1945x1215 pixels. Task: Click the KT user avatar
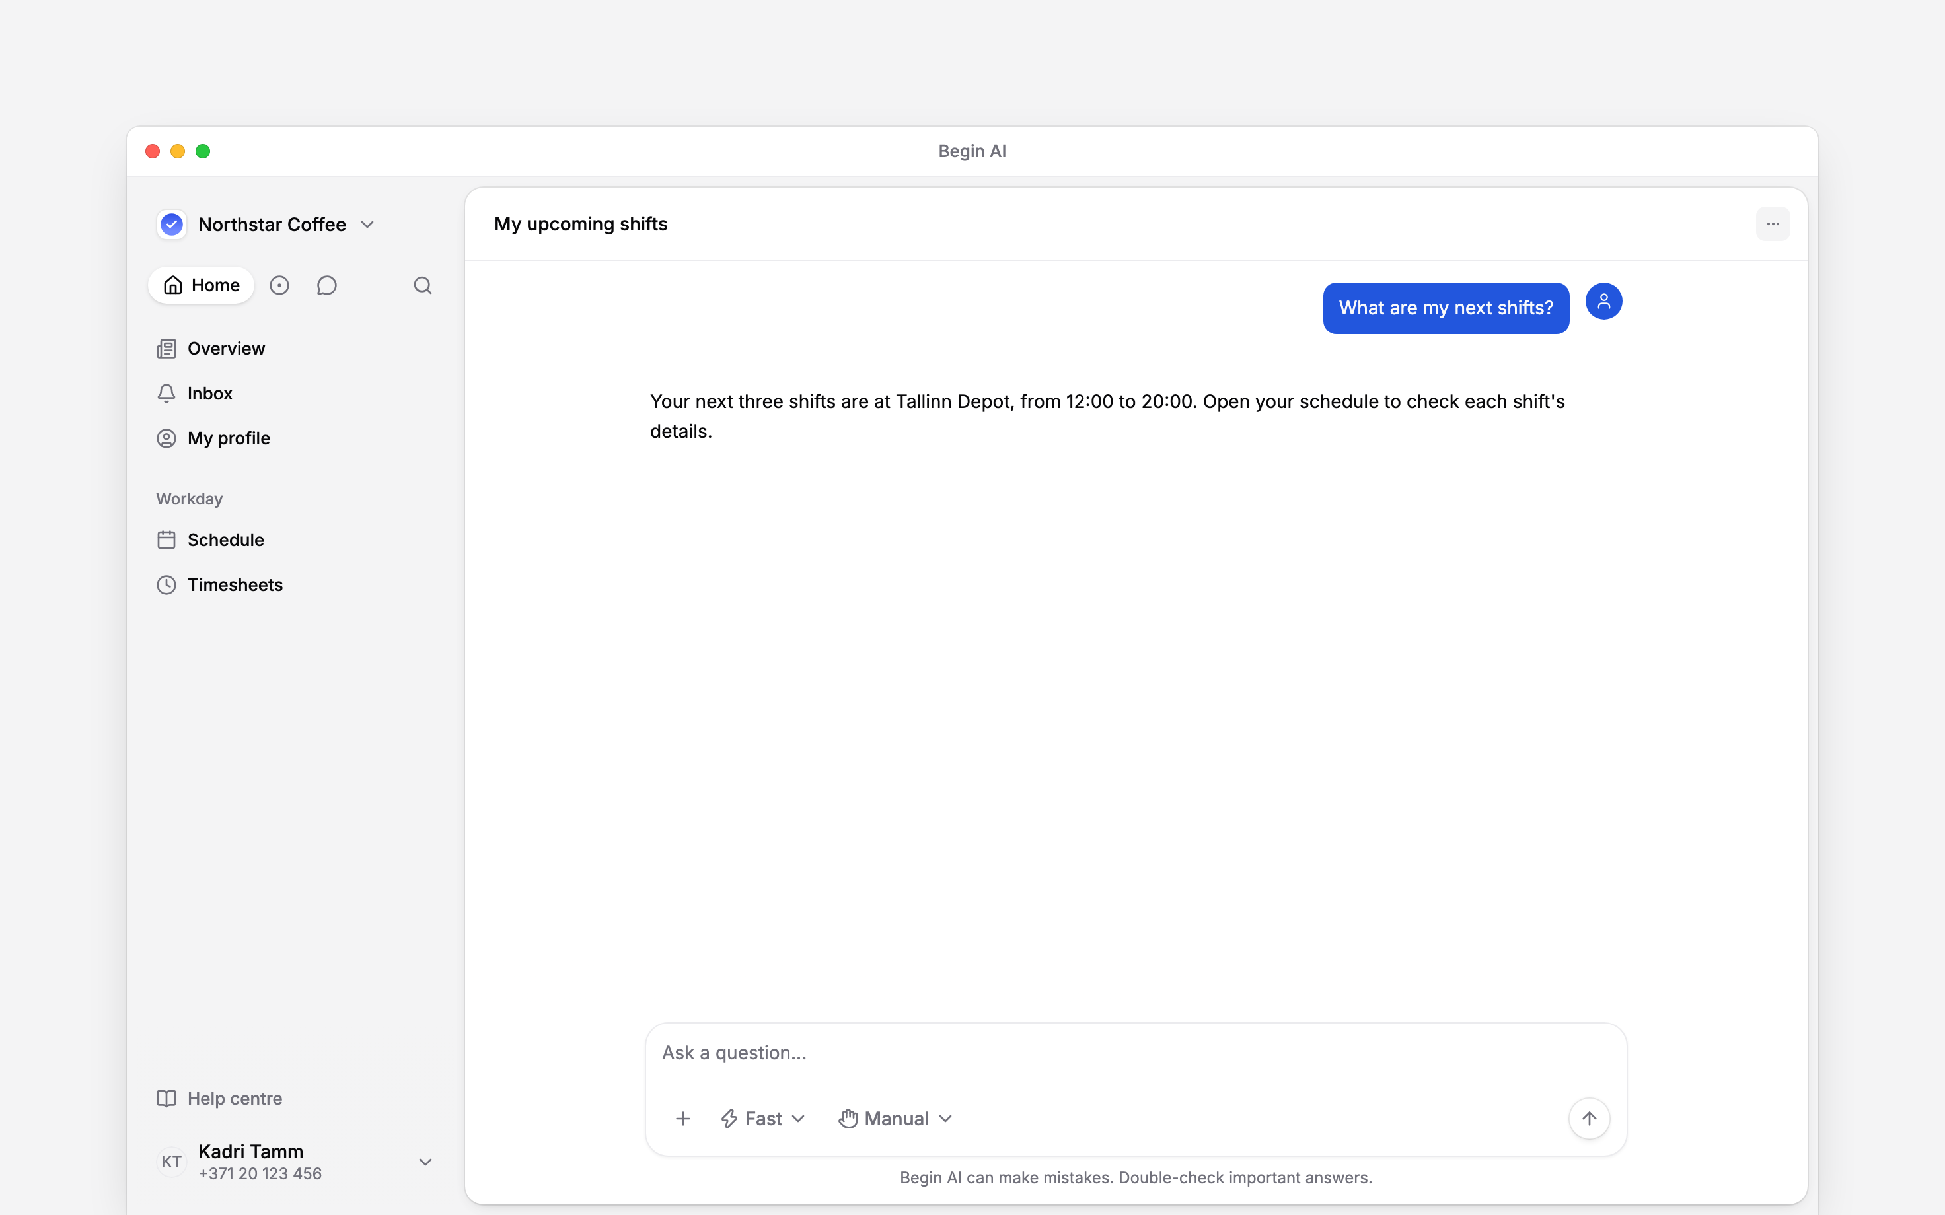(x=171, y=1162)
